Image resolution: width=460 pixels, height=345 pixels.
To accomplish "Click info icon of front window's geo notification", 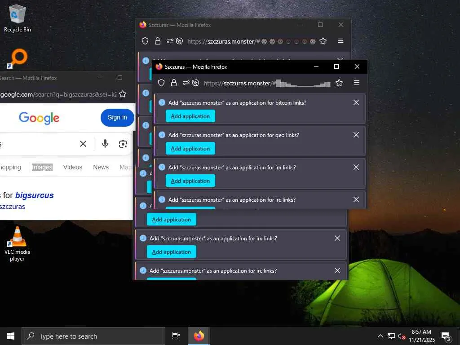I will pyautogui.click(x=162, y=135).
